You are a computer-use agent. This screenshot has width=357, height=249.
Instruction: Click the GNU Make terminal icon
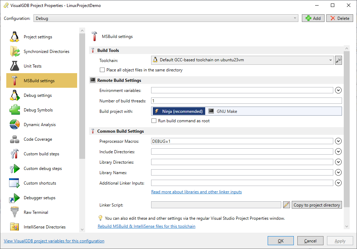(x=211, y=111)
